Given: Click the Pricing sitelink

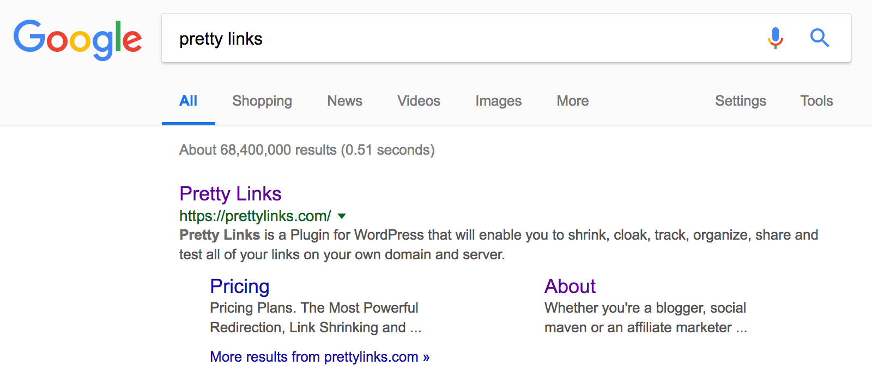Looking at the screenshot, I should [239, 286].
